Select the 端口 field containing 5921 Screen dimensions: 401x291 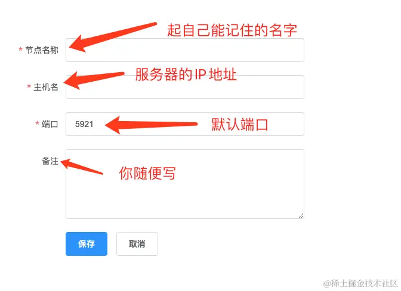(184, 124)
